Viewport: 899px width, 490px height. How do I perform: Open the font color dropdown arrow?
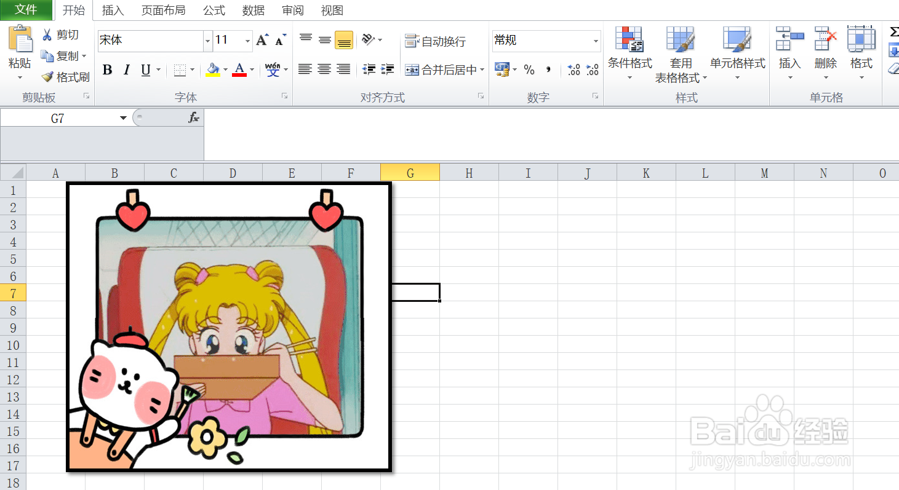click(x=252, y=70)
